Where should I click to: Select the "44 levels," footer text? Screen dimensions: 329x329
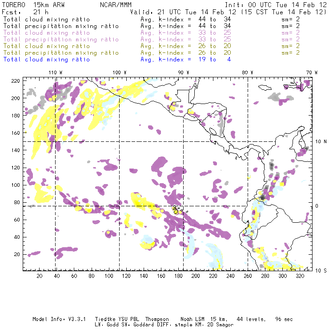click(251, 319)
